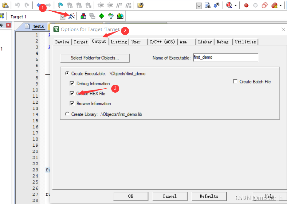
Task: Open the Linker tab
Action: [205, 42]
